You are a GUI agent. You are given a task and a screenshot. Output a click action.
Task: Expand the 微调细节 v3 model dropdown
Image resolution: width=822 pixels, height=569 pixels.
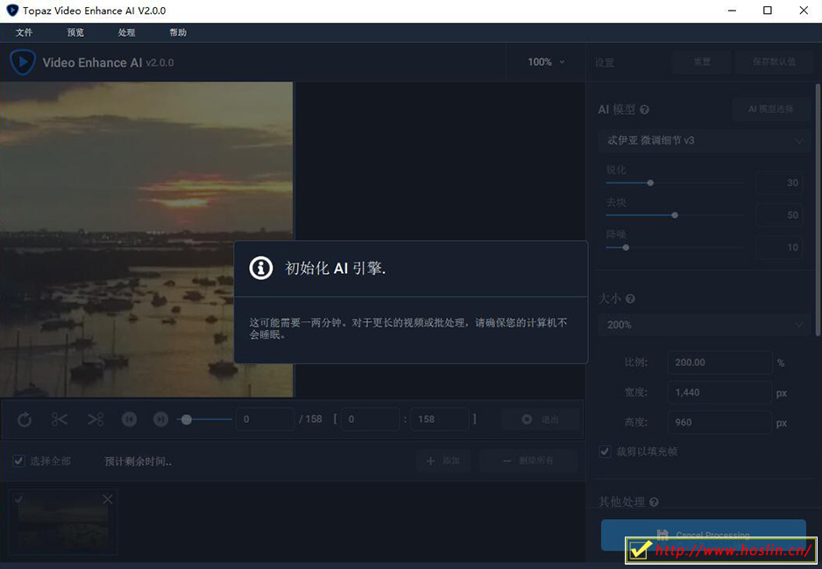[x=704, y=140]
